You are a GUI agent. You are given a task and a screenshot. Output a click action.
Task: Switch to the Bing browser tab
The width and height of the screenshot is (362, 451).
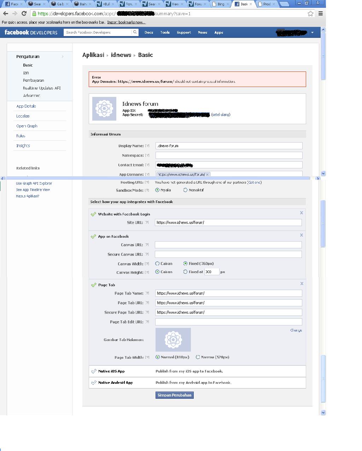[221, 4]
